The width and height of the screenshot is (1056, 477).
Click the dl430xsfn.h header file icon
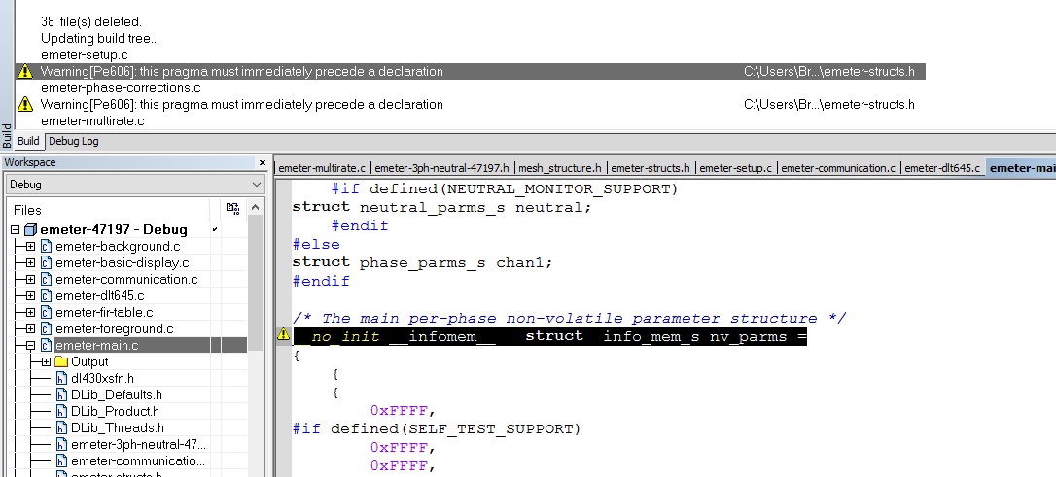(x=61, y=378)
